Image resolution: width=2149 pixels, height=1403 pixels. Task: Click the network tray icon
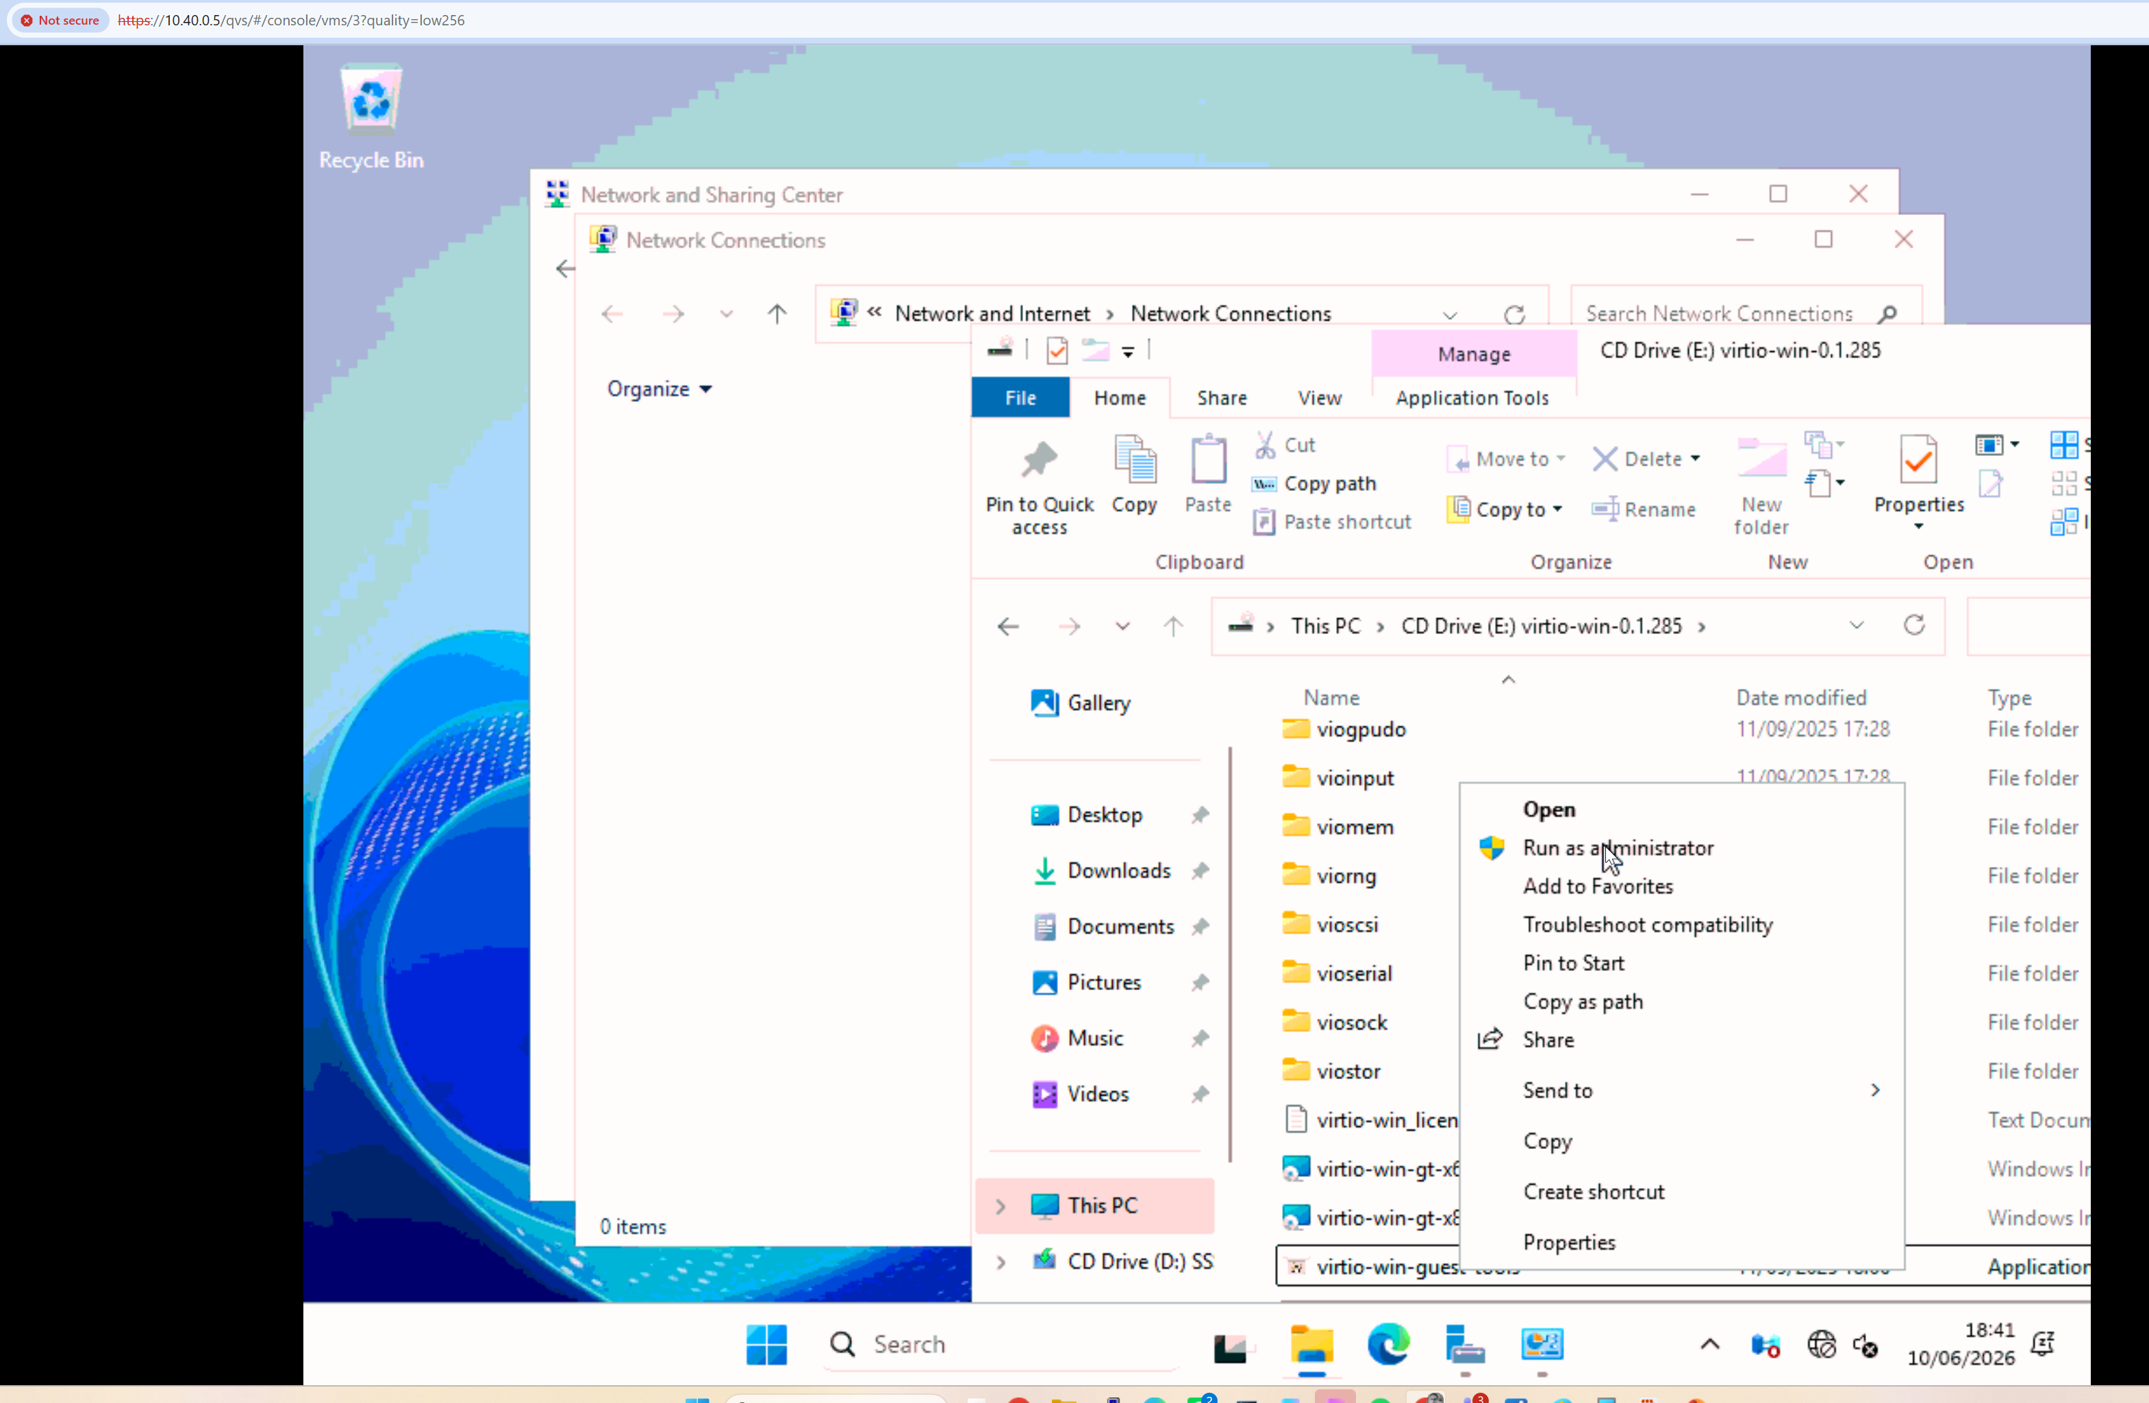pyautogui.click(x=1821, y=1344)
